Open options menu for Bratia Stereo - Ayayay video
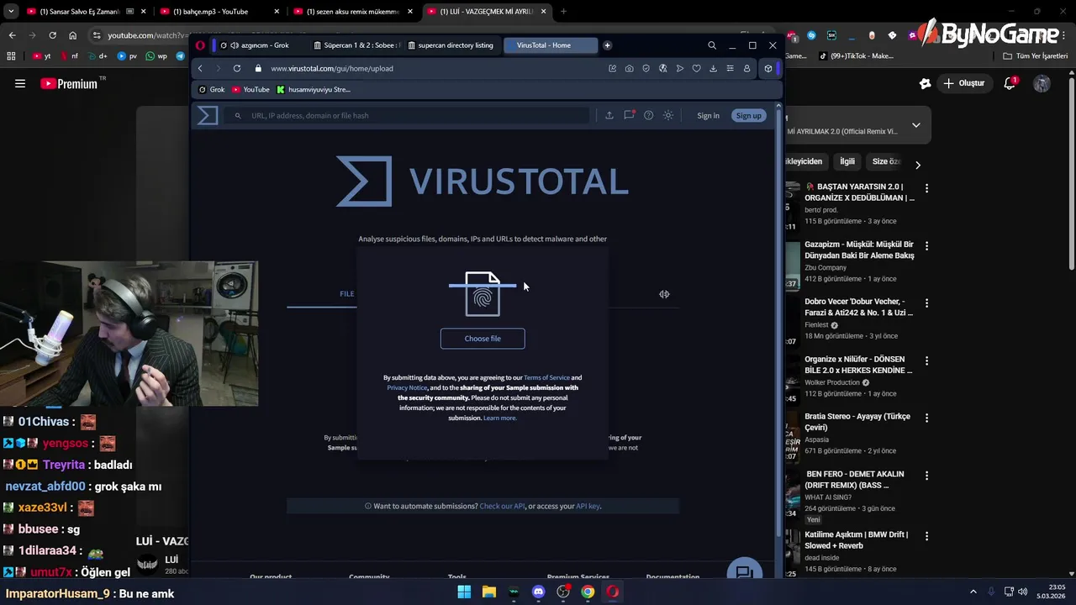Image resolution: width=1076 pixels, height=605 pixels. [926, 418]
